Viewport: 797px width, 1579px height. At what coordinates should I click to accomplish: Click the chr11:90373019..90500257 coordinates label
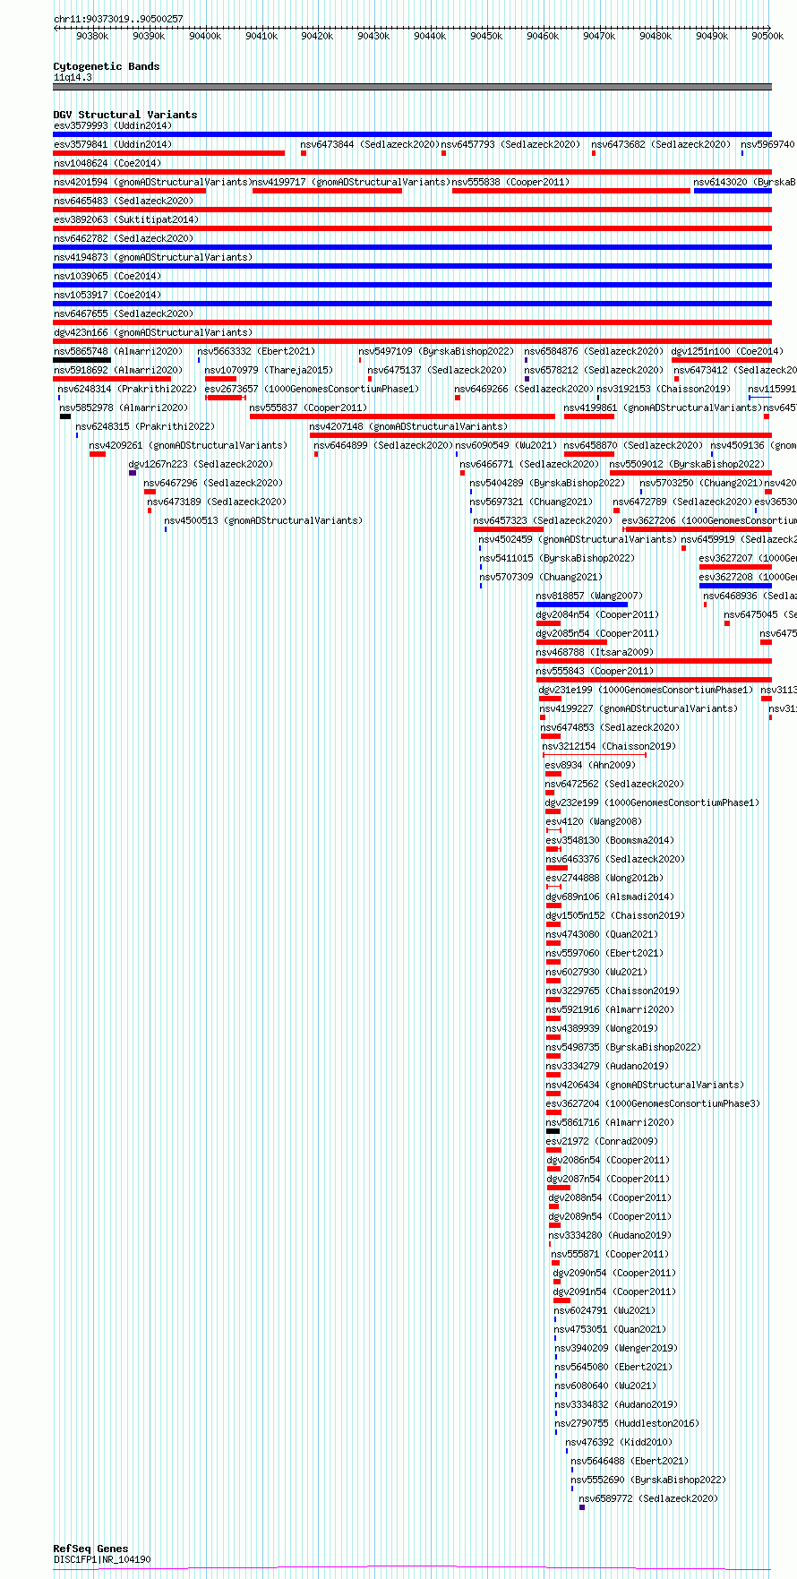(118, 19)
